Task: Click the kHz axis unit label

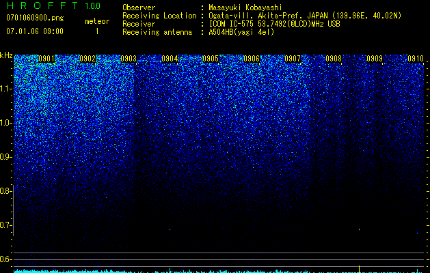Action: [6, 55]
